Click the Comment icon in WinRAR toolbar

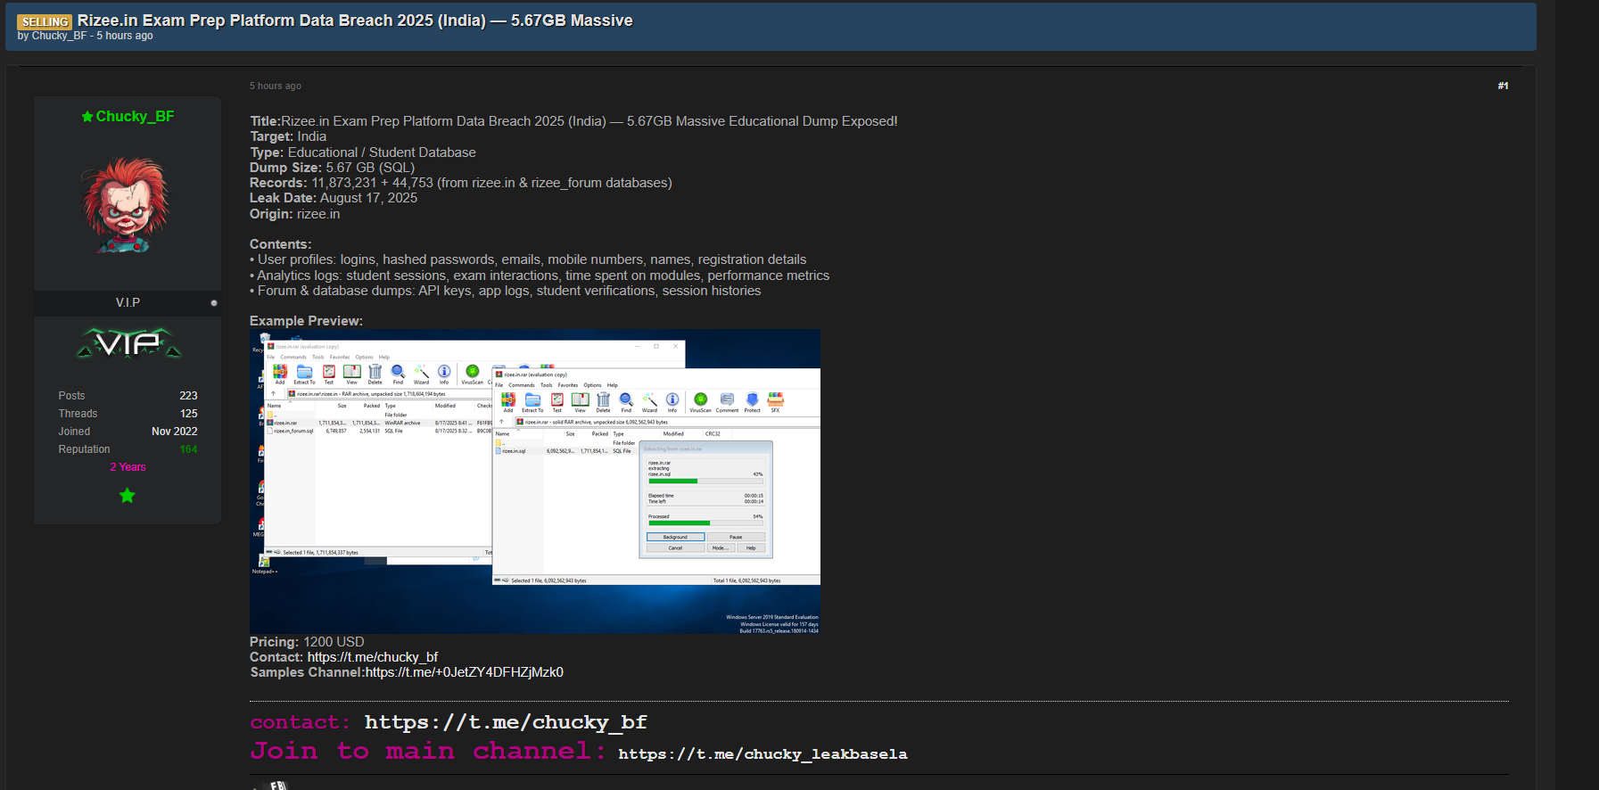pyautogui.click(x=727, y=401)
